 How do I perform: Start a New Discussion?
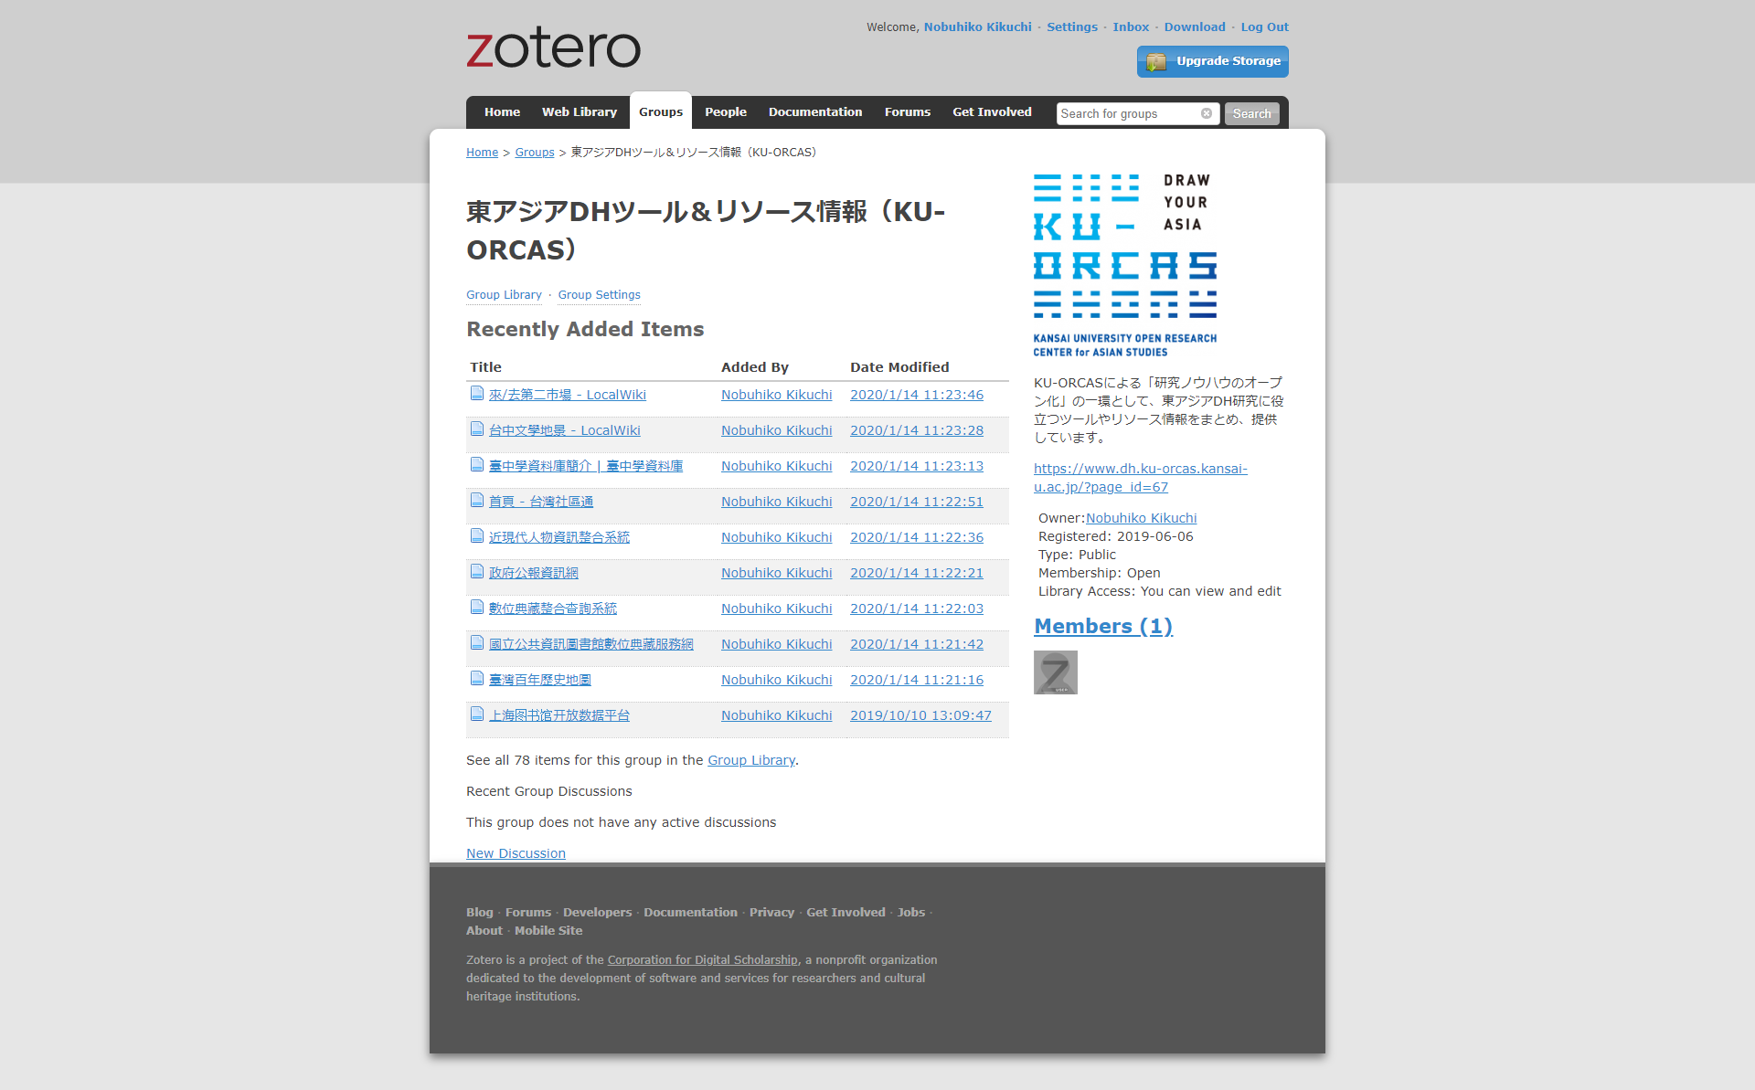tap(516, 853)
